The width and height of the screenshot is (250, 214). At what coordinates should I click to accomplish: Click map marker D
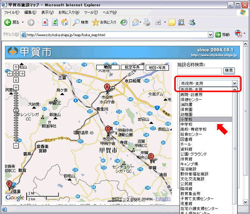click(x=108, y=130)
